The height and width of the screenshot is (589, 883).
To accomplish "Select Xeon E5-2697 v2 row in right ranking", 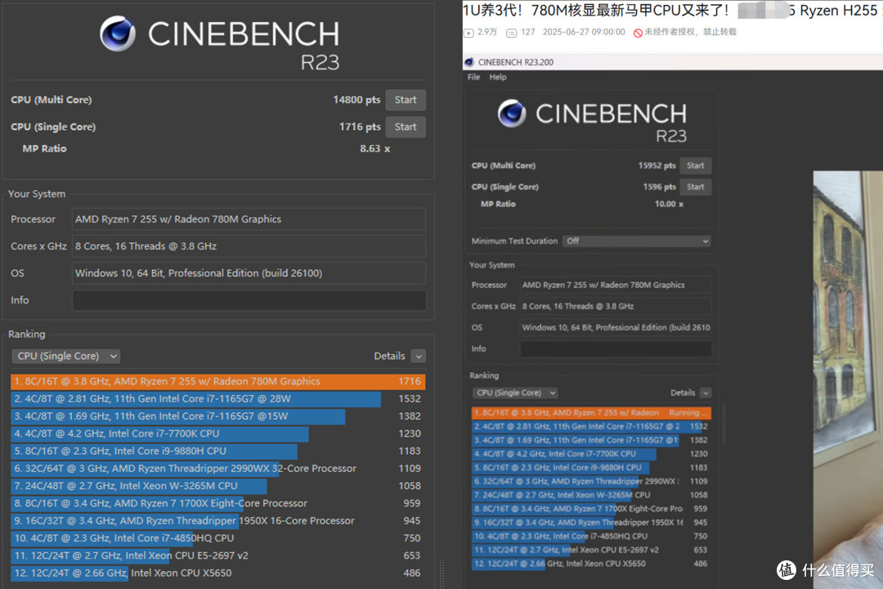I will pyautogui.click(x=591, y=550).
